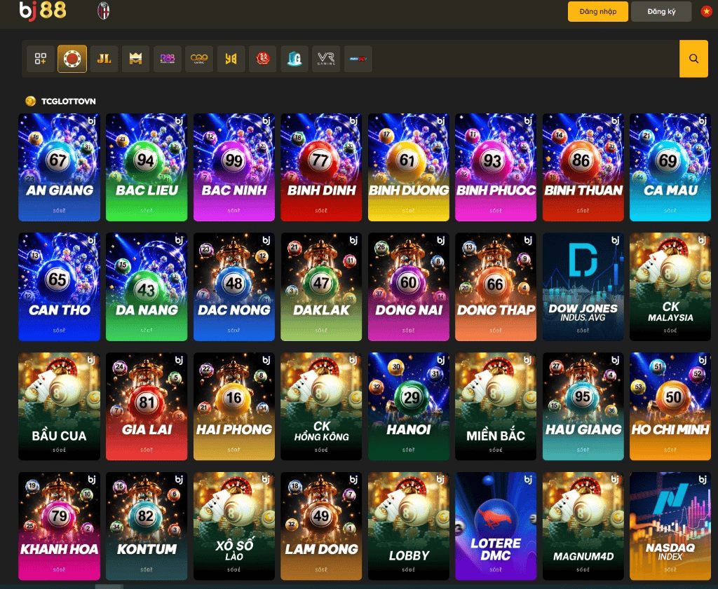
Task: Open the BINH PHUOC lottery card
Action: (496, 167)
